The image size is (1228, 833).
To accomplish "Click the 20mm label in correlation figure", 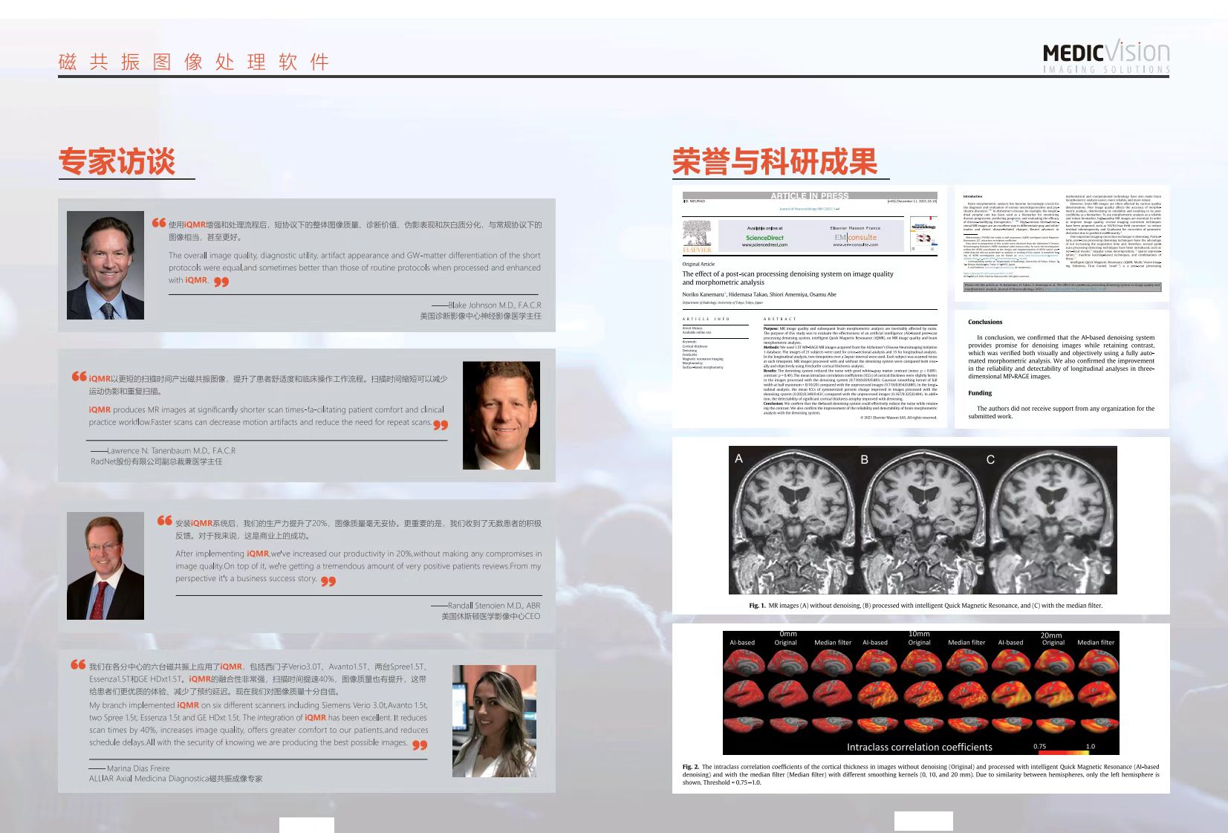I will coord(1051,635).
